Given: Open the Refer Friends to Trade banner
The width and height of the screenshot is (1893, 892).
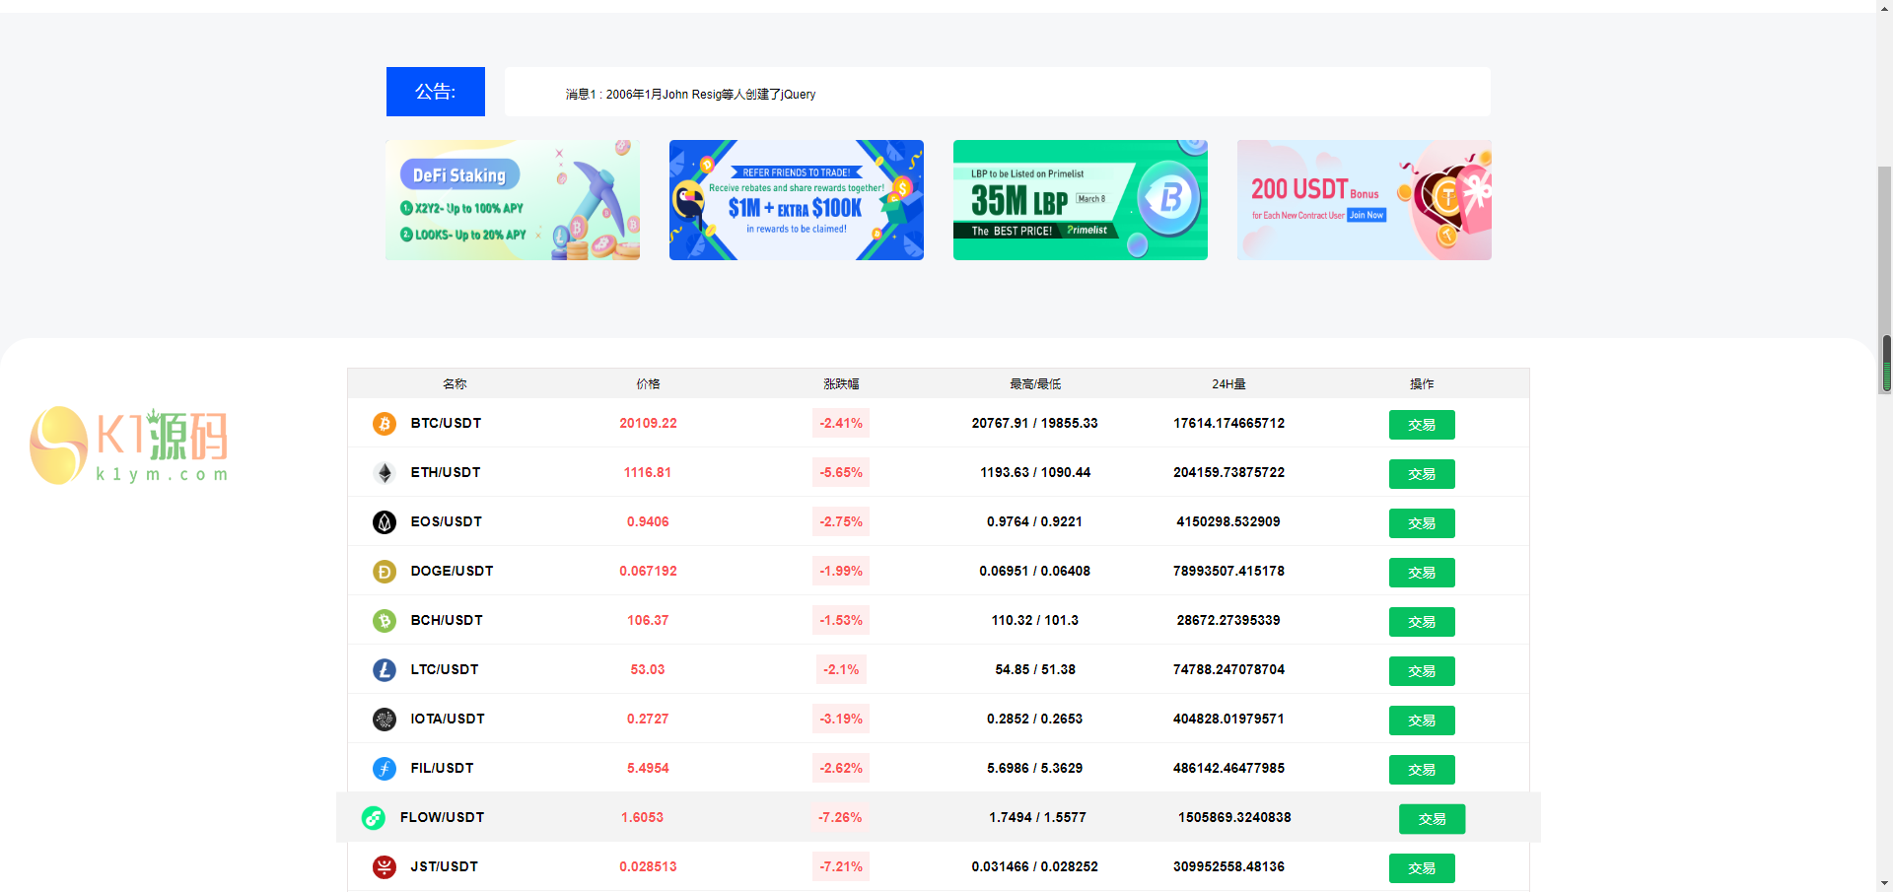Looking at the screenshot, I should (x=797, y=200).
